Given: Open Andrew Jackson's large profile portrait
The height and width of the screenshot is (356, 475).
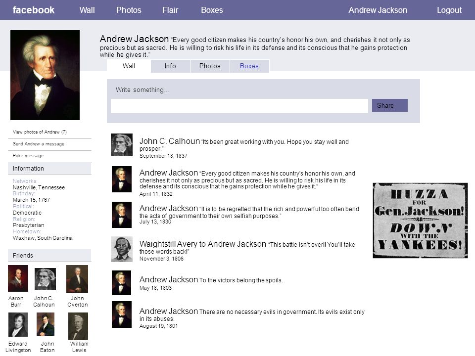Looking at the screenshot, I should (45, 75).
